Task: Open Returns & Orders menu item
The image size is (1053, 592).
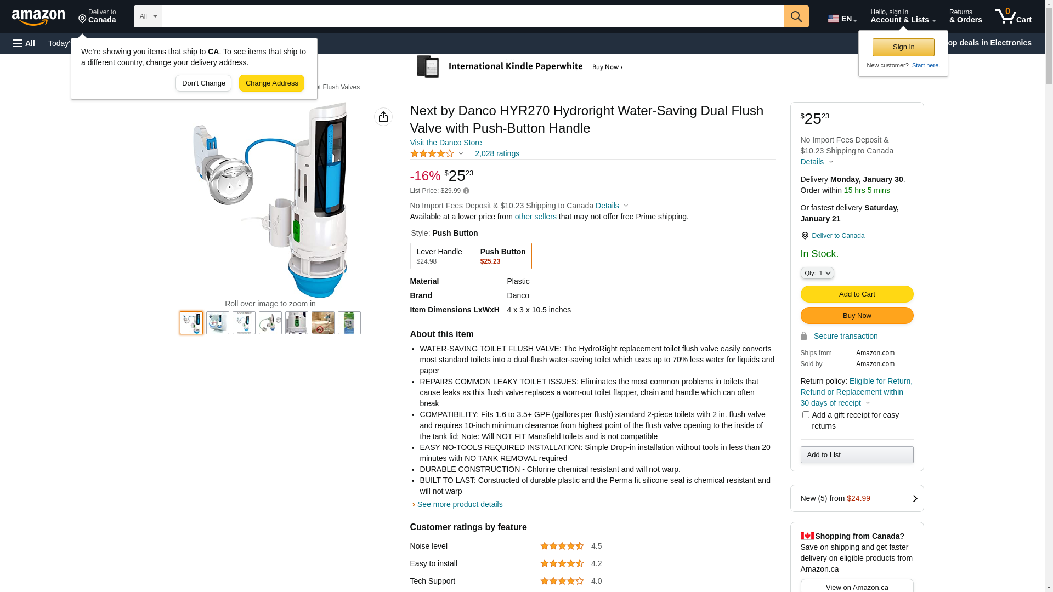Action: (965, 16)
